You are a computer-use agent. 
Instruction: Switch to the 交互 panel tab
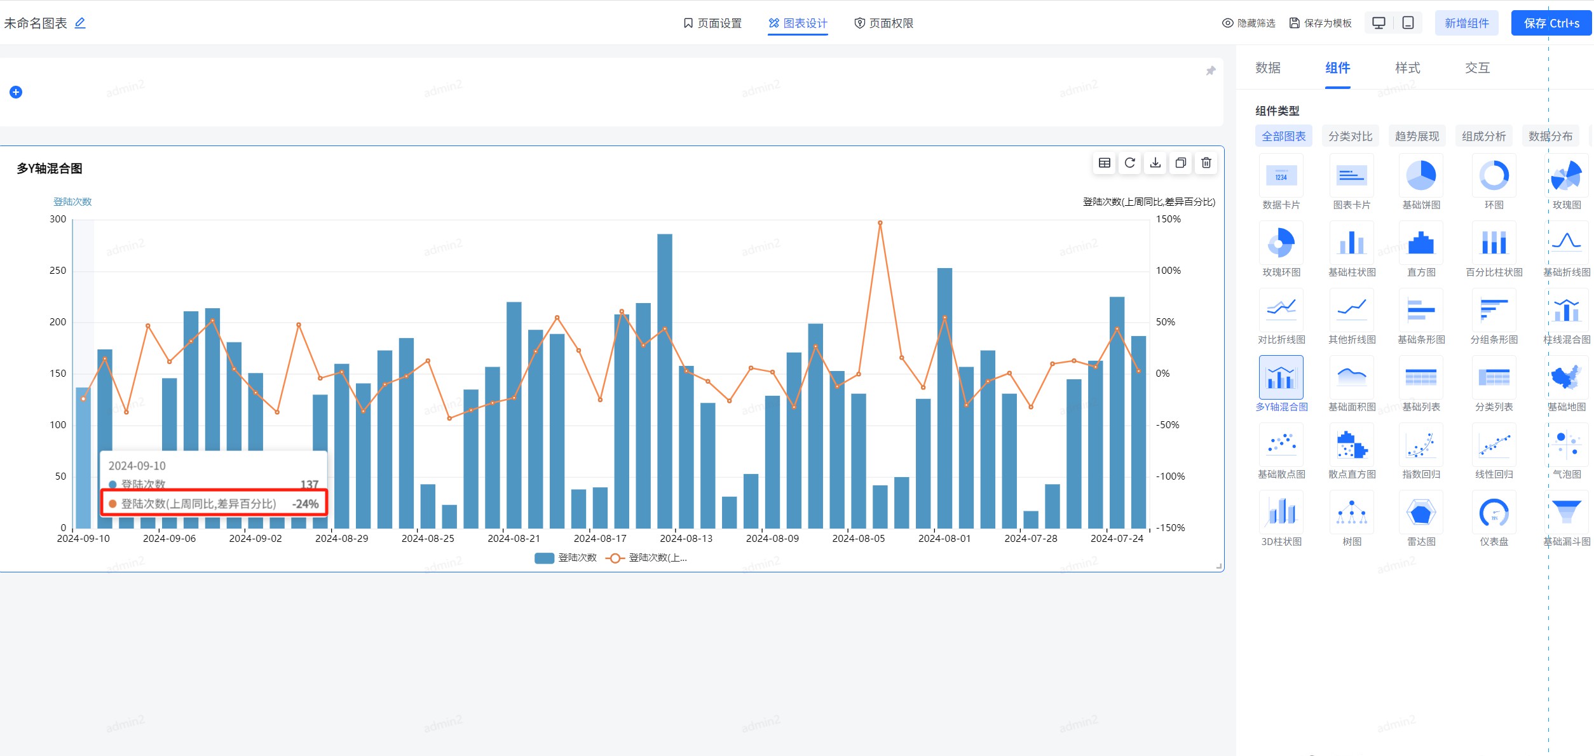click(x=1478, y=68)
